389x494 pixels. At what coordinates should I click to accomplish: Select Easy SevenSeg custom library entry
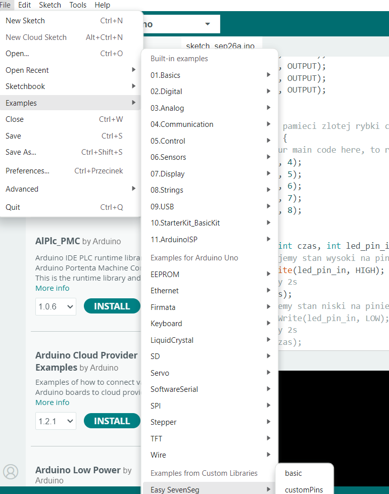(210, 489)
